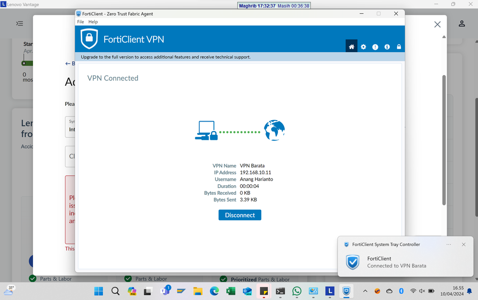Image resolution: width=478 pixels, height=300 pixels.
Task: Open Outlook (new) from the taskbar
Action: [247, 291]
